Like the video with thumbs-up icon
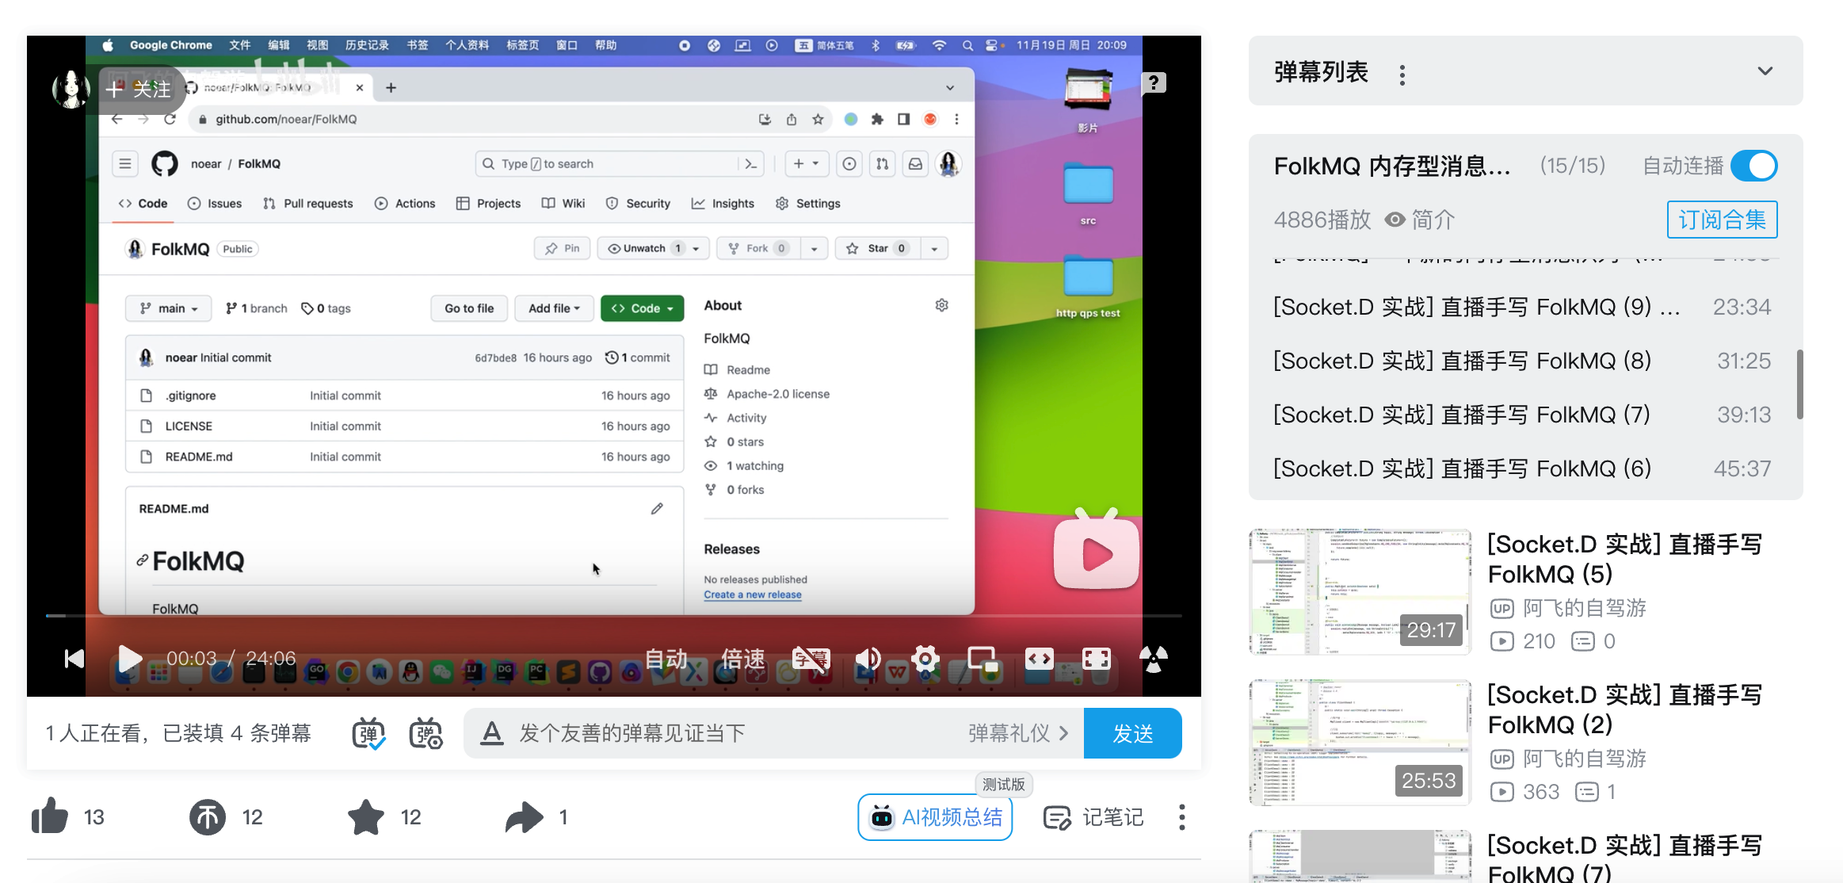The width and height of the screenshot is (1843, 883). 50,816
